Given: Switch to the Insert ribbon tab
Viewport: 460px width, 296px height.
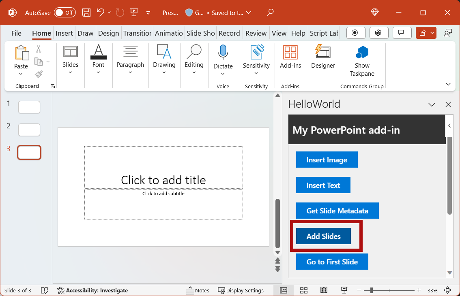Looking at the screenshot, I should click(64, 33).
